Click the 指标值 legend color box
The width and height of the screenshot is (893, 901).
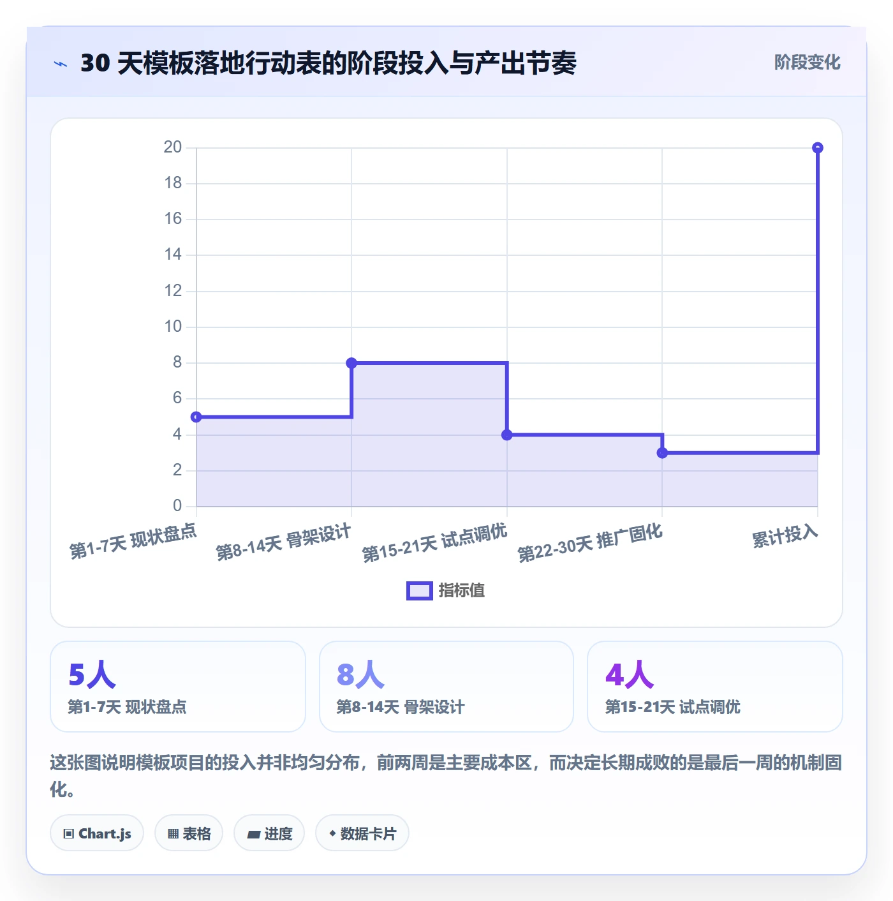point(420,591)
